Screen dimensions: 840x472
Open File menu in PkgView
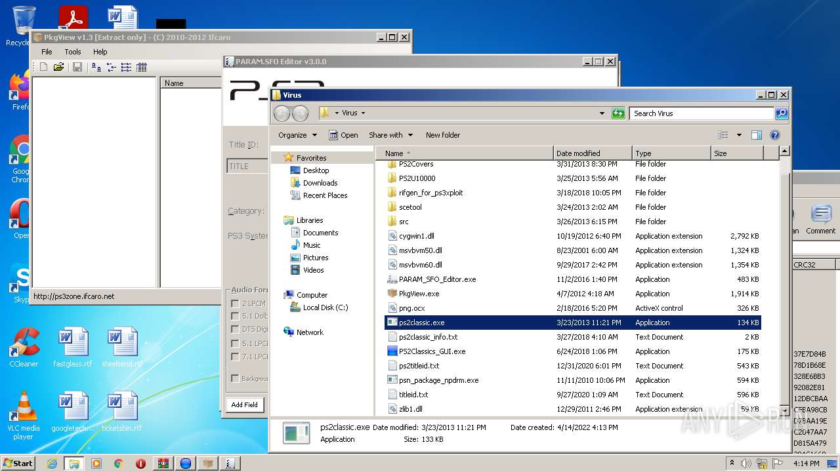(47, 52)
